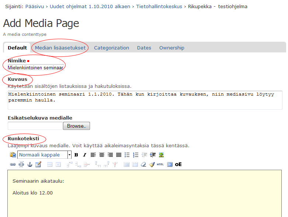Click the oE special characters icon
This screenshot has width=288, height=217.
[x=178, y=165]
